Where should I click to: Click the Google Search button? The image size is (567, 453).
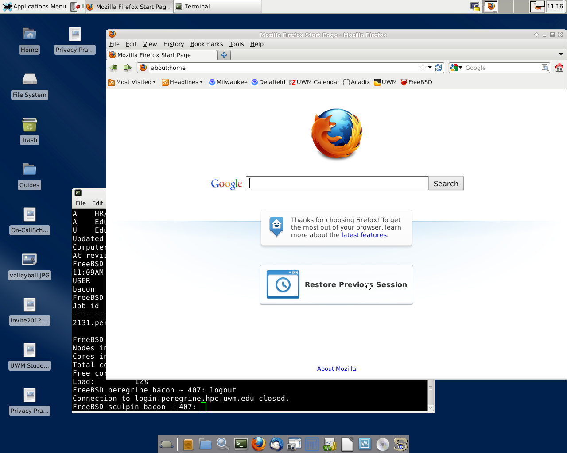[x=446, y=183]
